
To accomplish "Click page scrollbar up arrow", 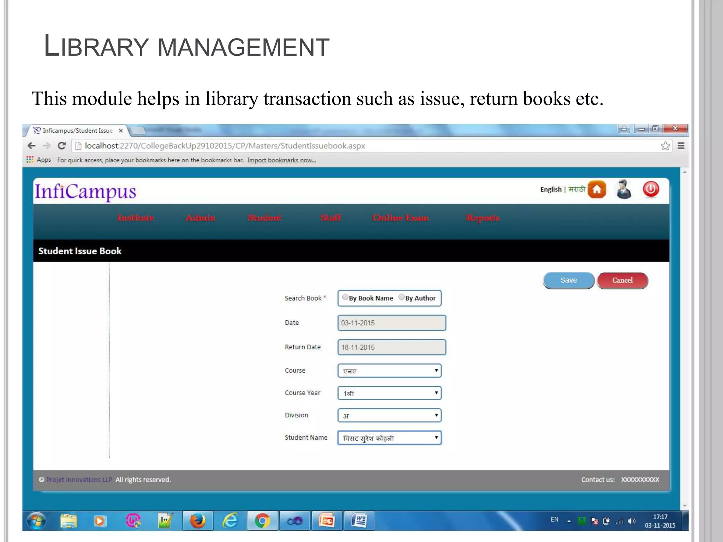I will 685,172.
